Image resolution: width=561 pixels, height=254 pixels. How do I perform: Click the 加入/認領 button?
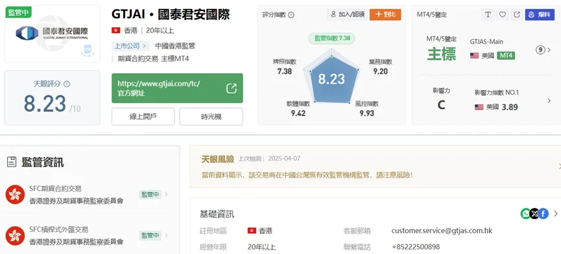(x=347, y=15)
